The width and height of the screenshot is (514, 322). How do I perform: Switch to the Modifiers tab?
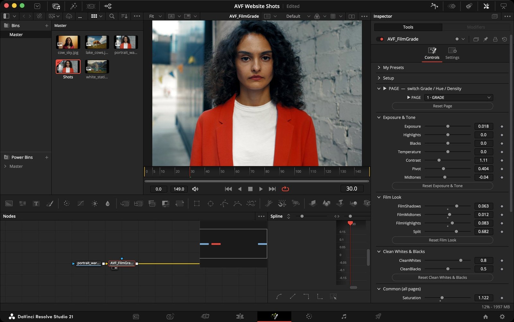click(476, 27)
